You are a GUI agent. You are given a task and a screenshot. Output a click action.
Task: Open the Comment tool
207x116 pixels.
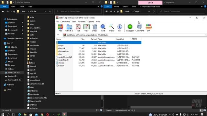[x=139, y=28]
